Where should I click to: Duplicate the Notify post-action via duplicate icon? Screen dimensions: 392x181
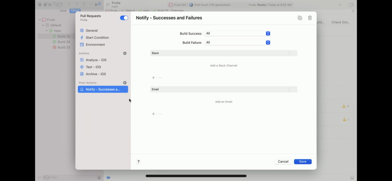(300, 18)
